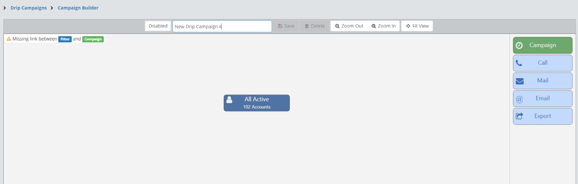Select the All Active 102 Accounts node
Screen dimensions: 578x184
(256, 103)
